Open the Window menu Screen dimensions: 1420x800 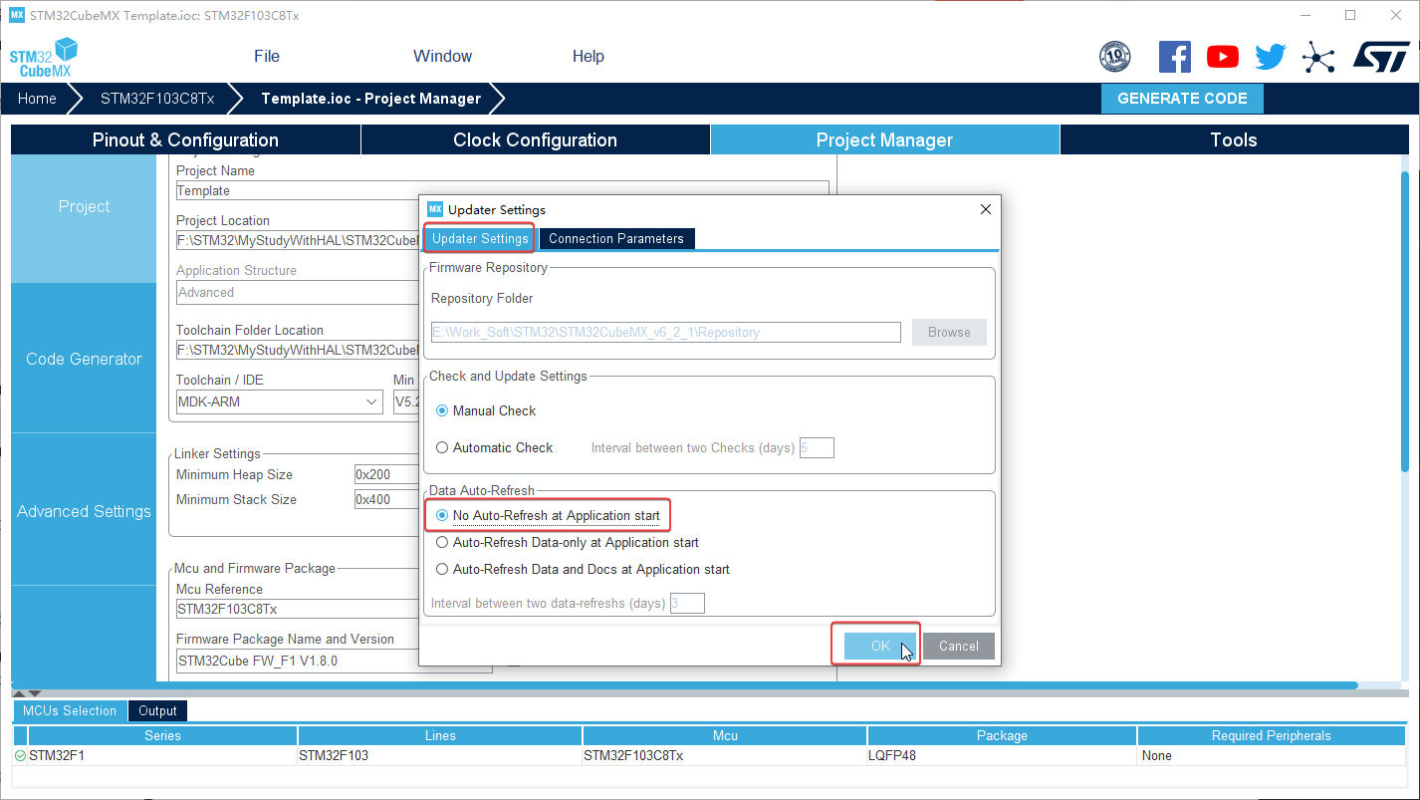(x=443, y=56)
